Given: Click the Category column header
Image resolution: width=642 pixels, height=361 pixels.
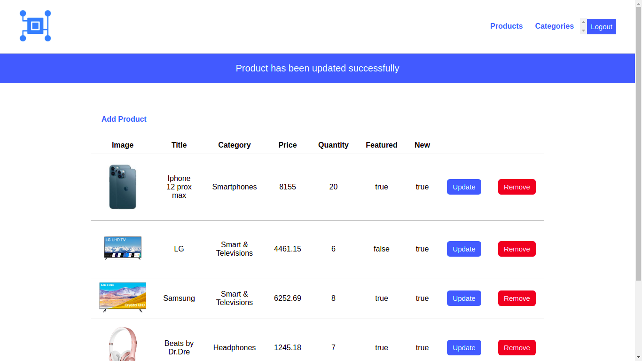Looking at the screenshot, I should pyautogui.click(x=235, y=145).
